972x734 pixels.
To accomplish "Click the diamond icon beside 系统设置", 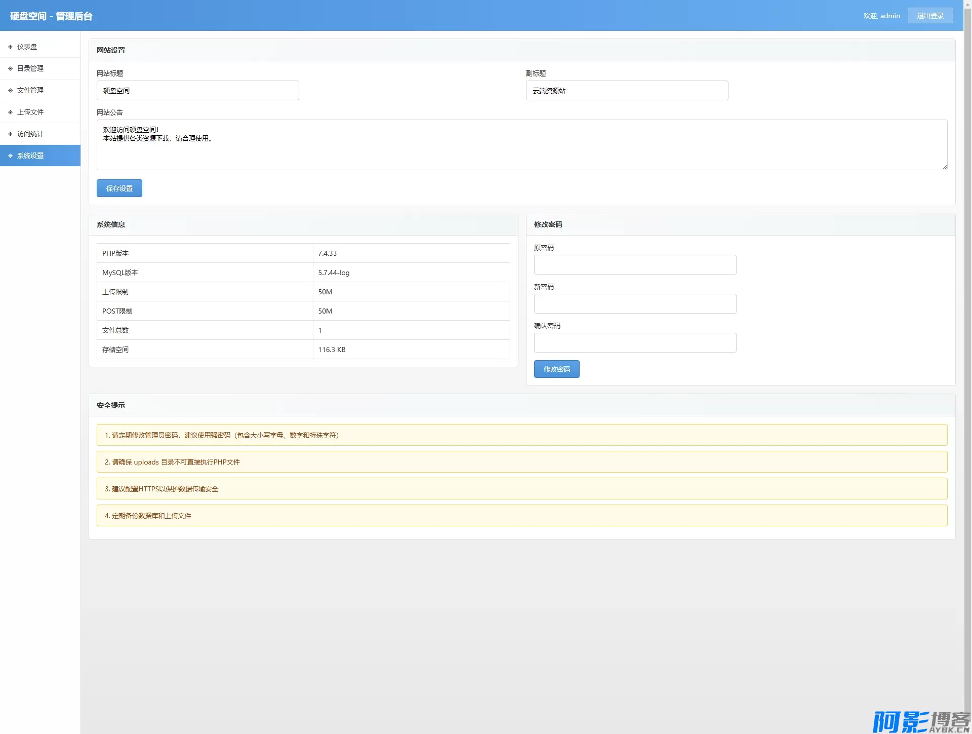I will (10, 156).
